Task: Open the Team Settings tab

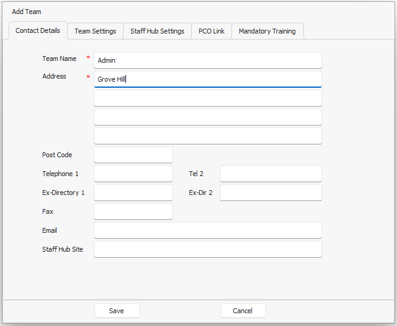Action: pos(95,31)
